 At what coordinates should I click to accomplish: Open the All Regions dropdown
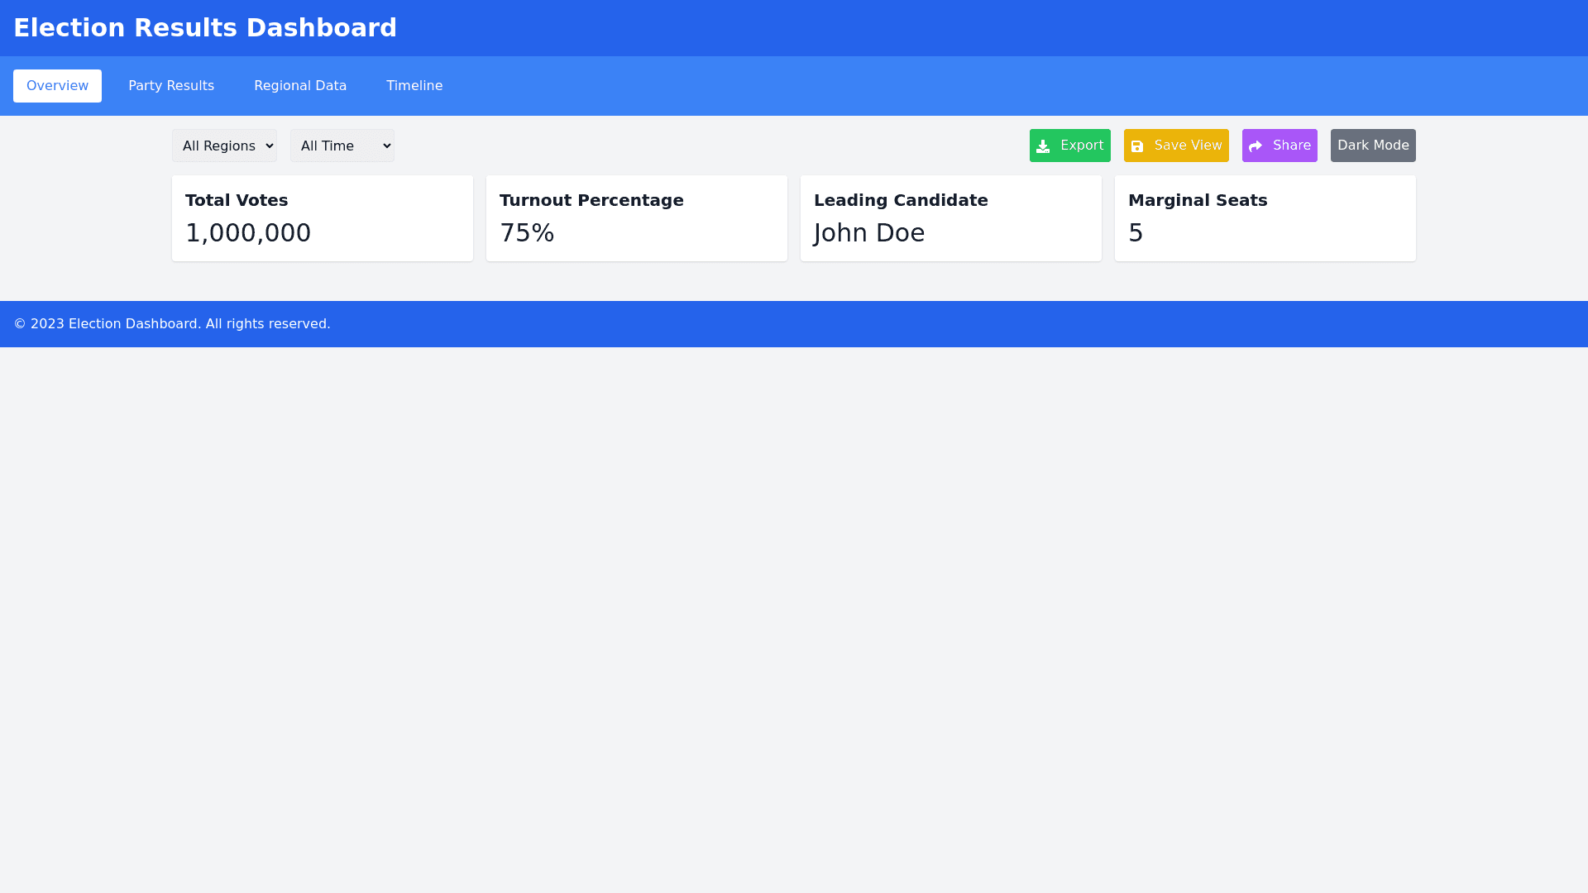pyautogui.click(x=224, y=146)
